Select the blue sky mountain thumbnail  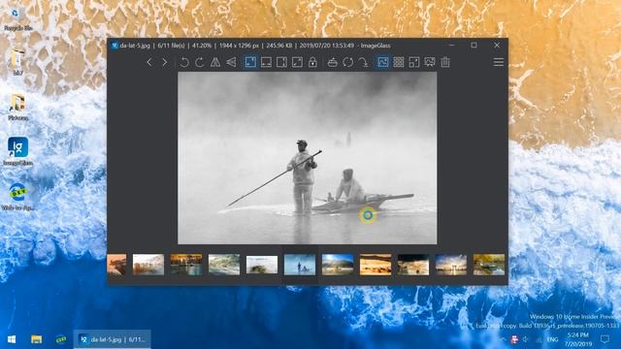[x=338, y=265]
